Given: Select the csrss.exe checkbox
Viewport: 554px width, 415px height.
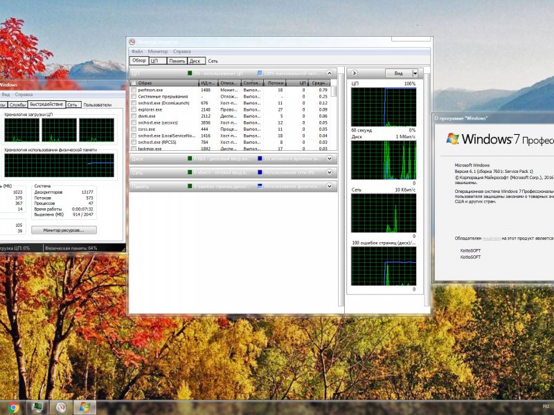Looking at the screenshot, I should 134,129.
